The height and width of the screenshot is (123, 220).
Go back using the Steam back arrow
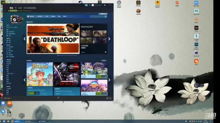4,8
